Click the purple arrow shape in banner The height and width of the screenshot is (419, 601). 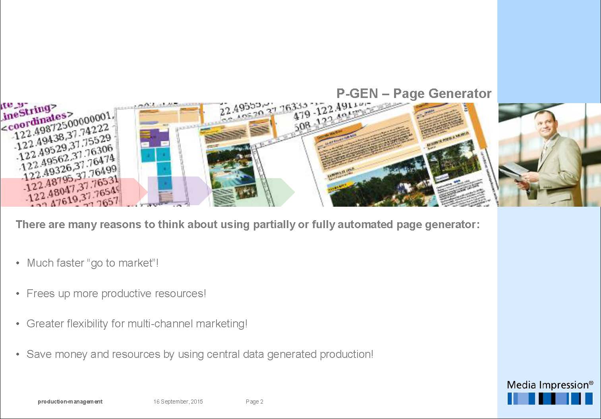click(x=179, y=191)
